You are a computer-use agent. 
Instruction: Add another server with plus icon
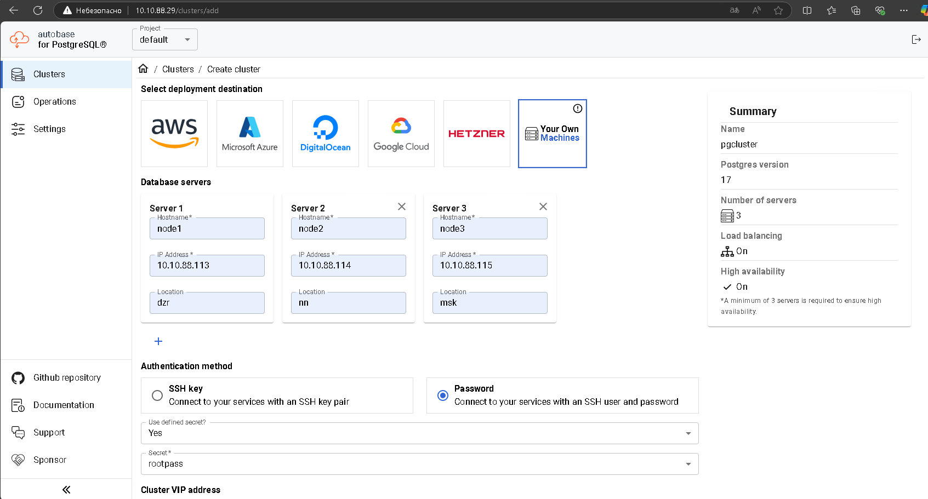(x=158, y=341)
